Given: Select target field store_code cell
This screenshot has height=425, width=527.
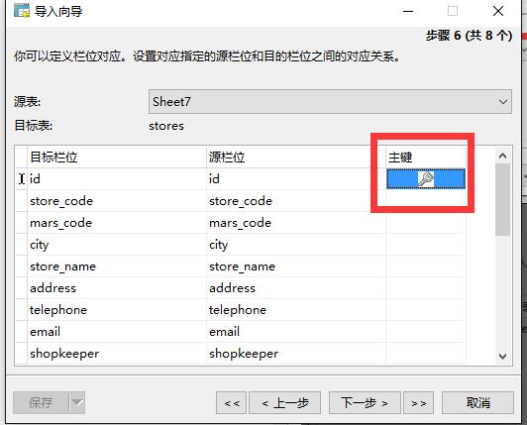Looking at the screenshot, I should (117, 201).
